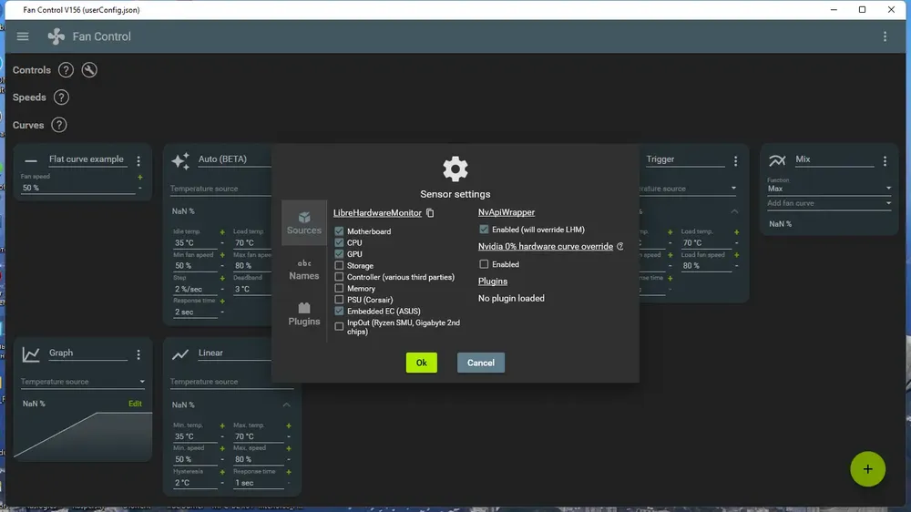911x512 pixels.
Task: Click Cancel in Sensor settings
Action: tap(480, 363)
